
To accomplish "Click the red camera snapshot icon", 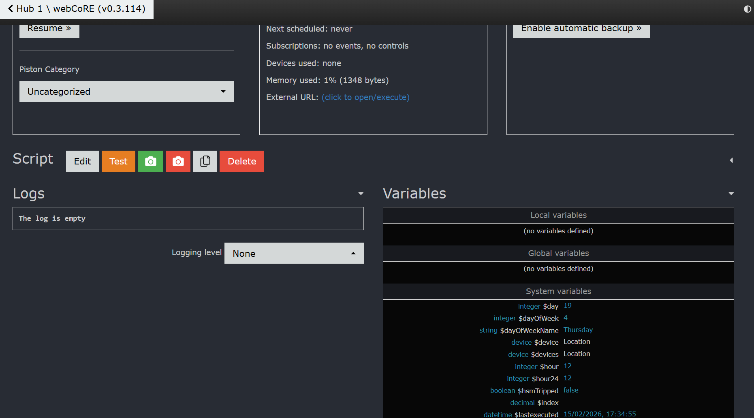I will tap(178, 161).
